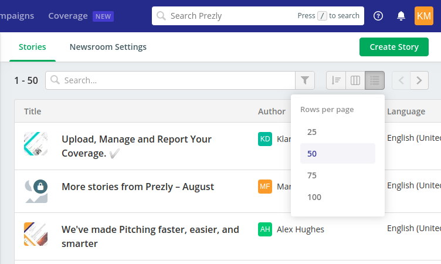Go to previous page arrow

pos(401,80)
